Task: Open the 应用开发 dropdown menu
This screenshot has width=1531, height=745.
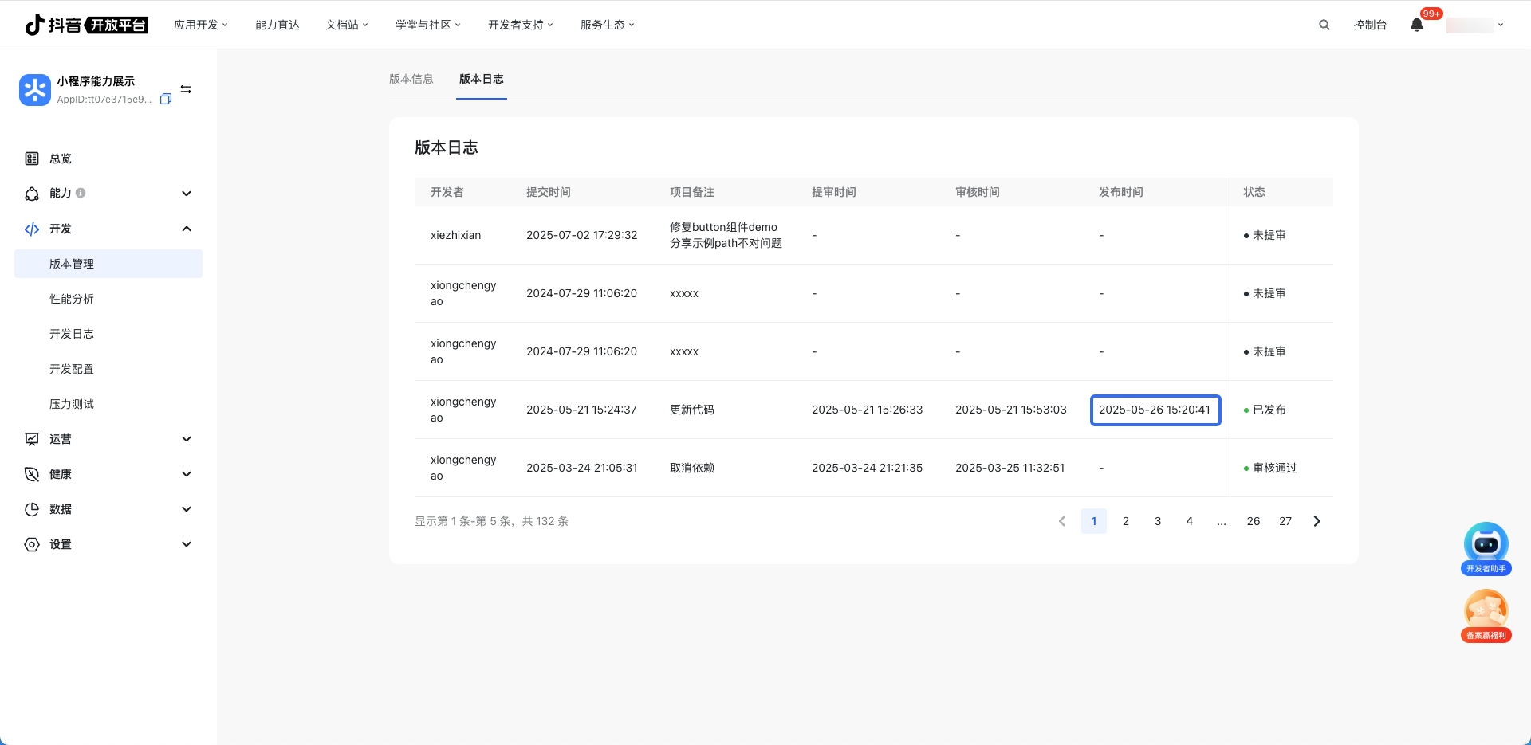Action: tap(200, 25)
